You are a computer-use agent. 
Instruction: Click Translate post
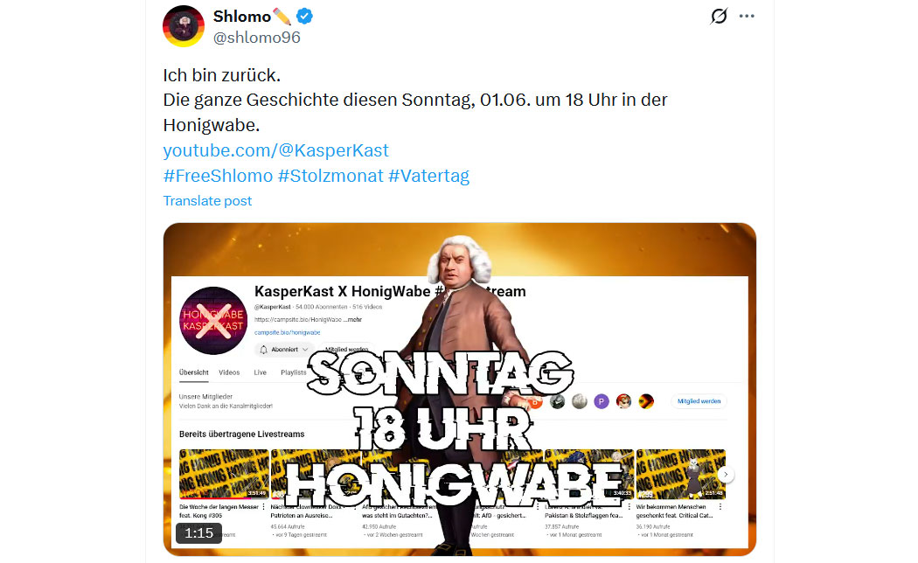point(207,201)
